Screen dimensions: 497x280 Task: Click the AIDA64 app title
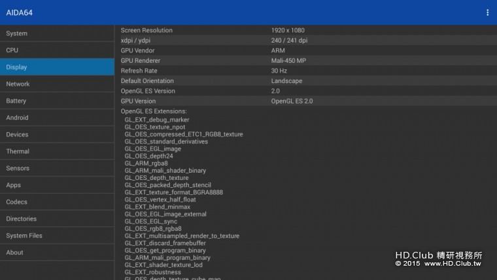coord(20,12)
